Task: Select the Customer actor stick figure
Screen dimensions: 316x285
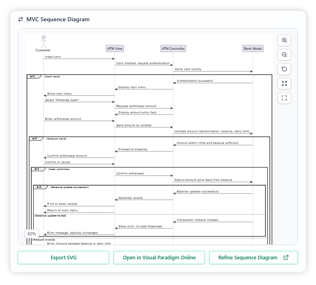Action: point(43,41)
